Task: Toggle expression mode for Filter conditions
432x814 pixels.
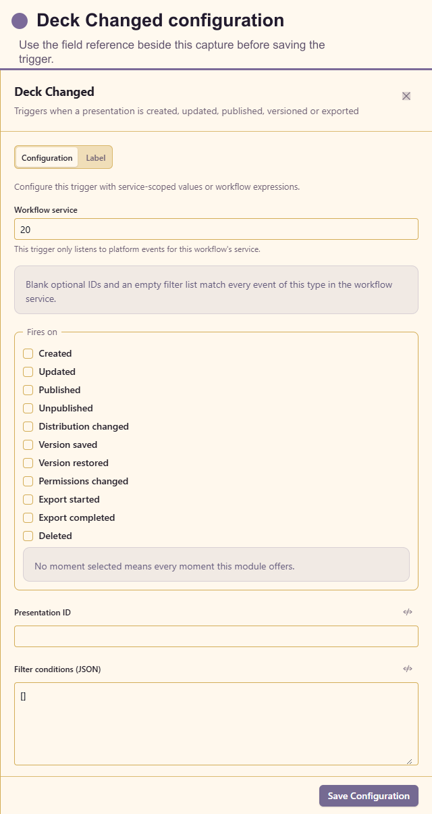Action: pyautogui.click(x=408, y=669)
